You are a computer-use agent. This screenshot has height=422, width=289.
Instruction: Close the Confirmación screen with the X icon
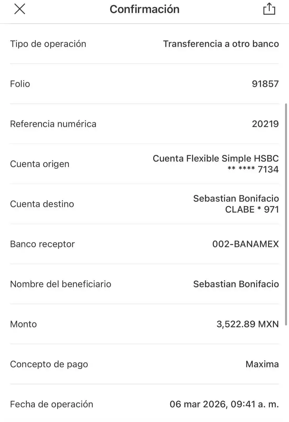coord(19,9)
